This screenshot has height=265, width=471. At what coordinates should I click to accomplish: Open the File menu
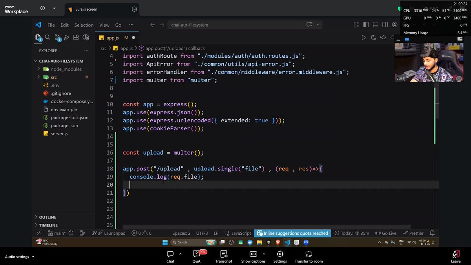pos(51,25)
